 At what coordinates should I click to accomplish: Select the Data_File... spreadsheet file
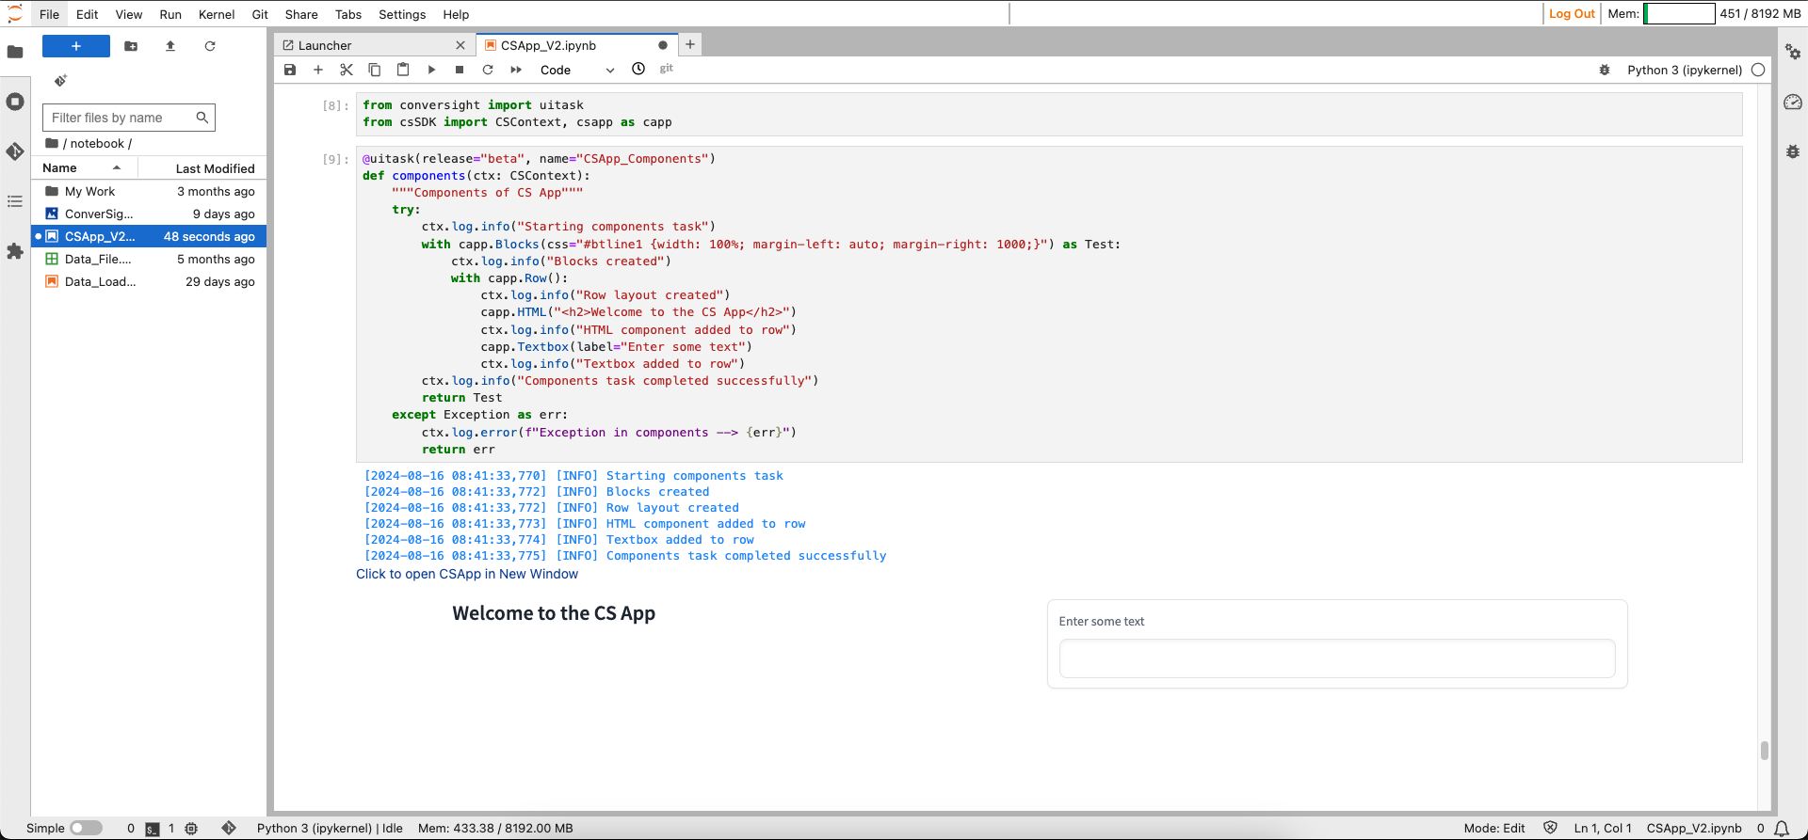pos(150,259)
